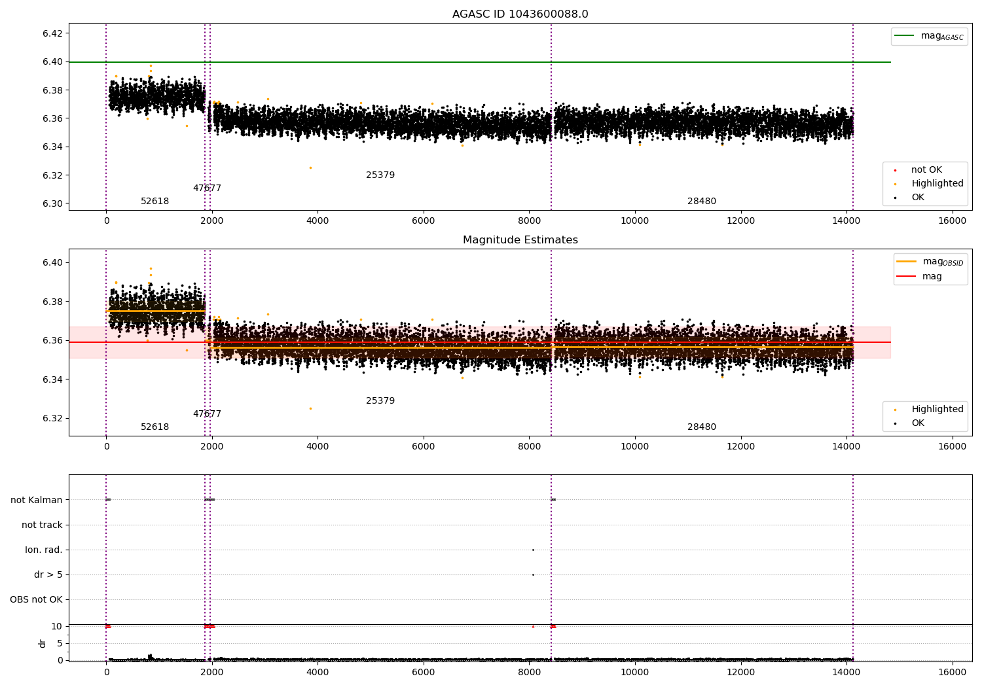Viewport: 982px width, 687px height.
Task: Click the 6.30 y-axis tick label
Action: coord(52,203)
